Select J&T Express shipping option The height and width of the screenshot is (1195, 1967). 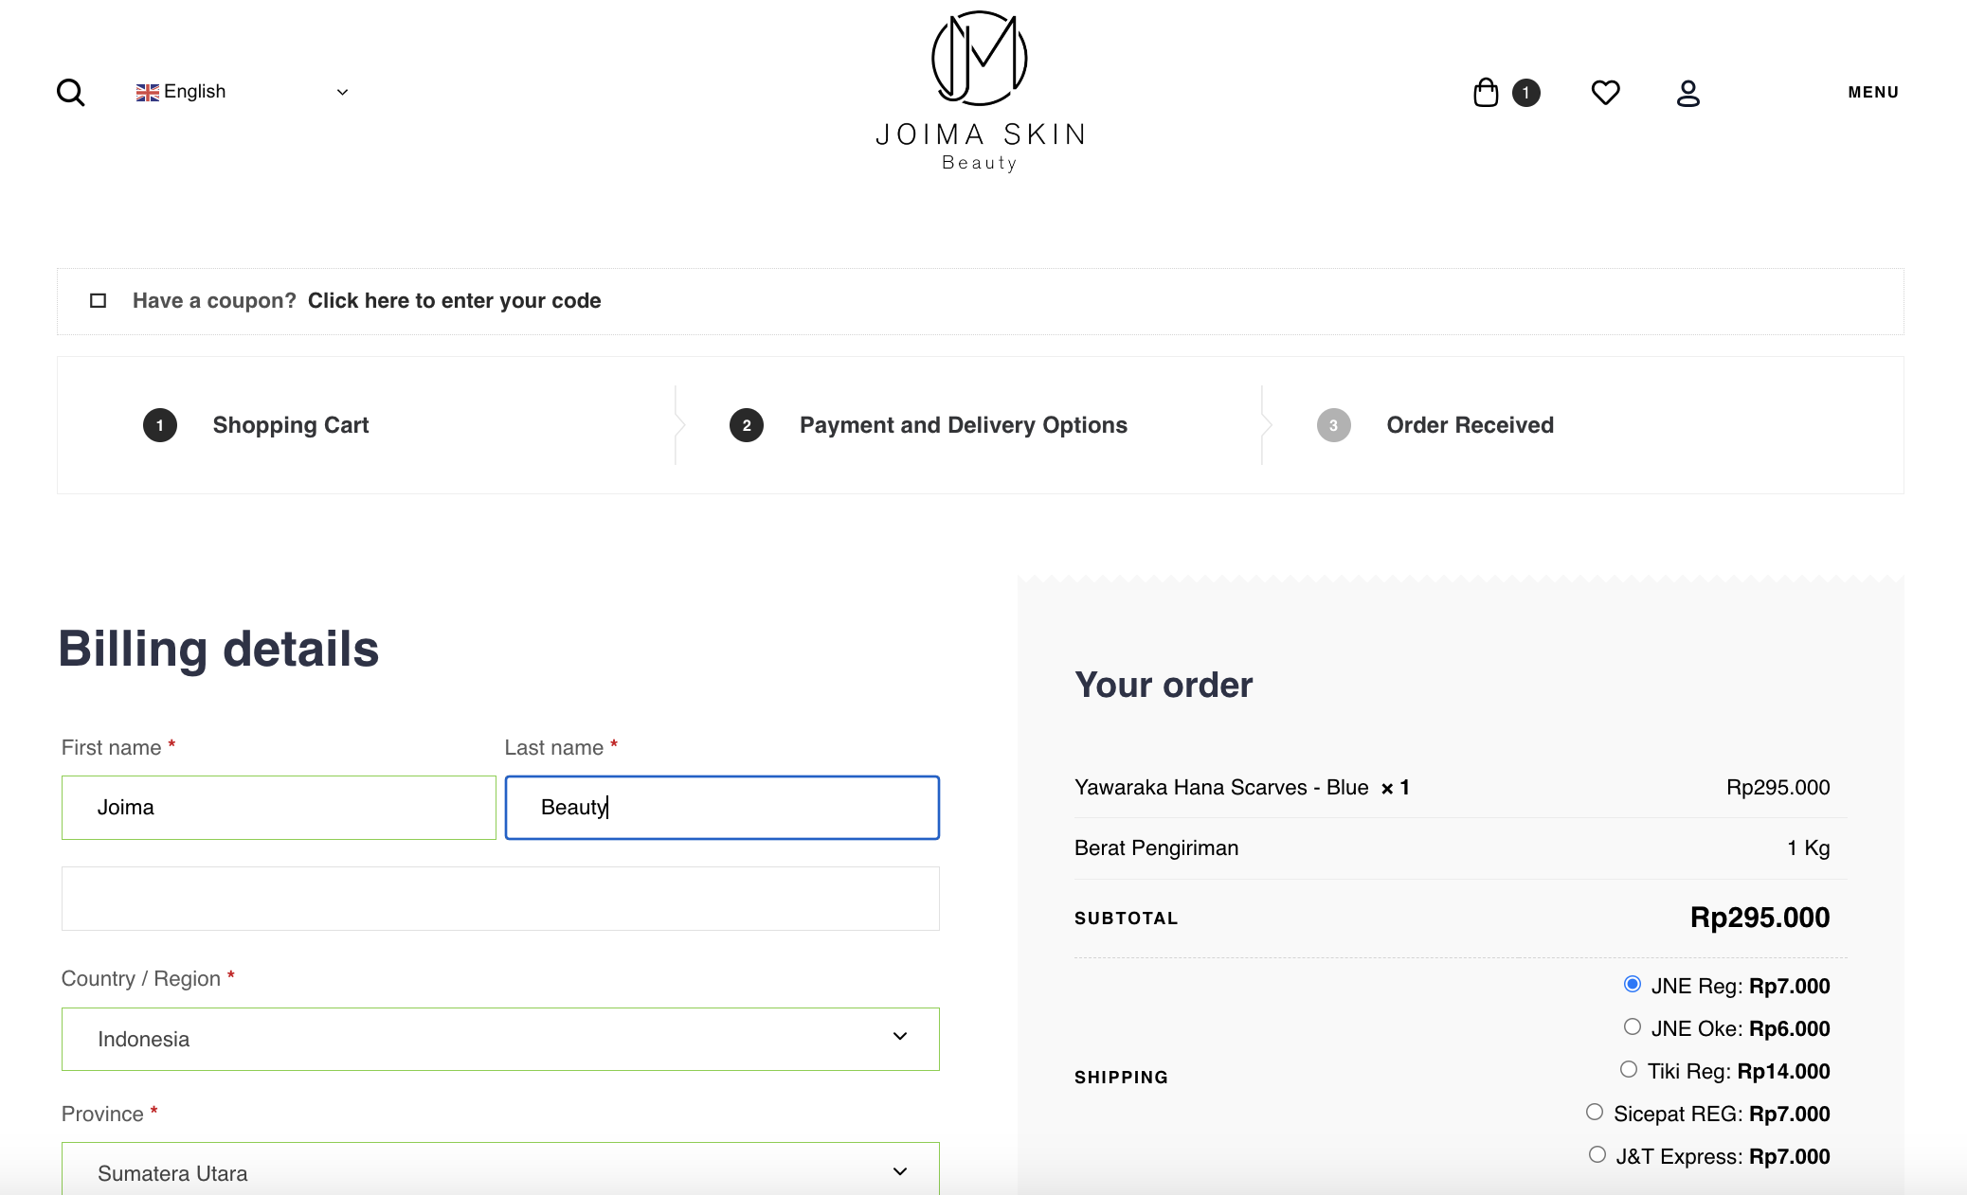[x=1597, y=1154]
